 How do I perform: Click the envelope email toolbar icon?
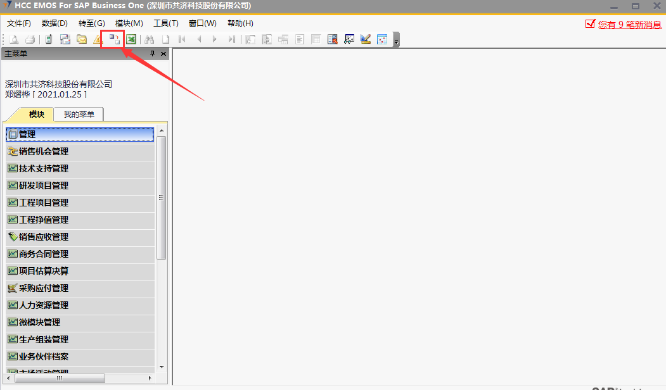tap(82, 39)
